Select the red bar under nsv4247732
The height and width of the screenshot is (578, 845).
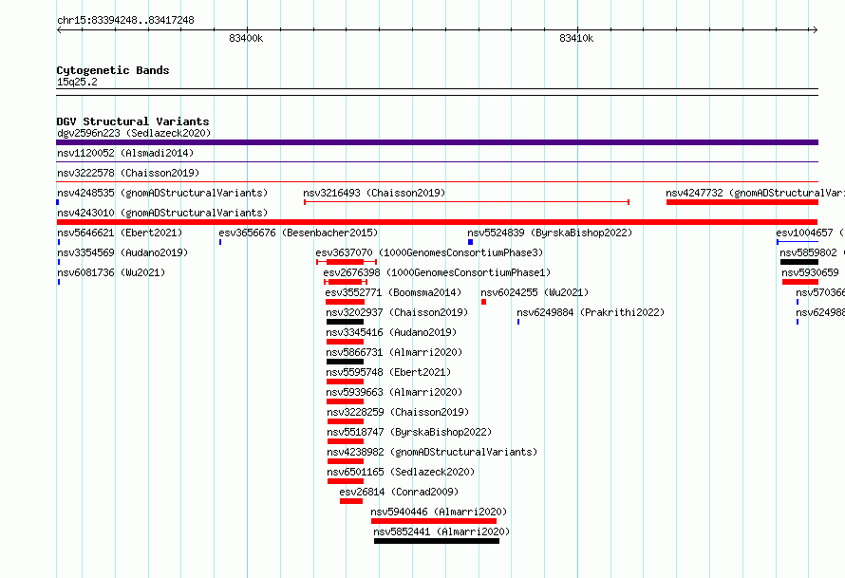point(742,202)
